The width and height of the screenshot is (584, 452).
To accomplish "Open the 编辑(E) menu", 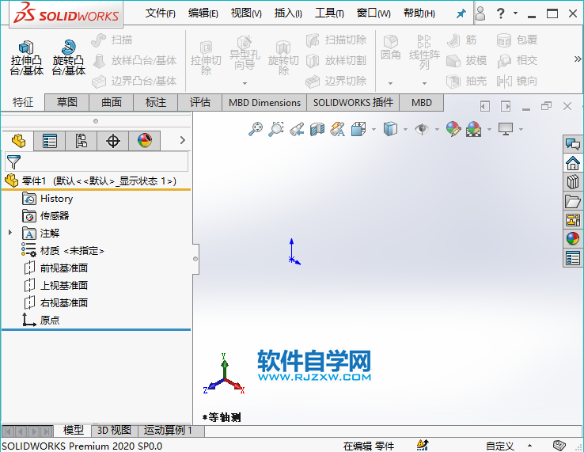I will coord(203,13).
